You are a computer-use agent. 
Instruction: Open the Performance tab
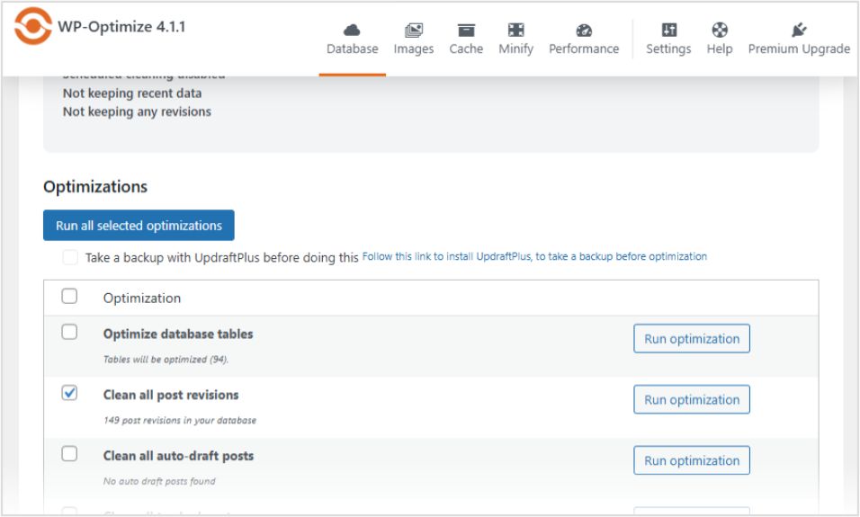[584, 49]
